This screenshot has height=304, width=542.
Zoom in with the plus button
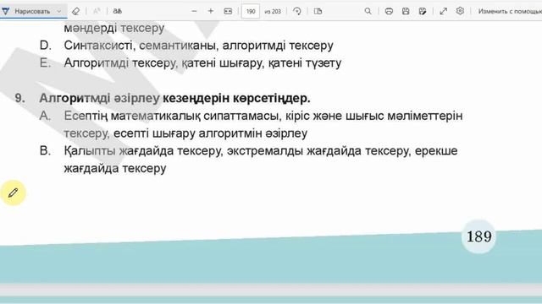click(x=211, y=11)
